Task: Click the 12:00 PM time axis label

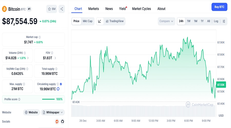Action: [x=153, y=121]
